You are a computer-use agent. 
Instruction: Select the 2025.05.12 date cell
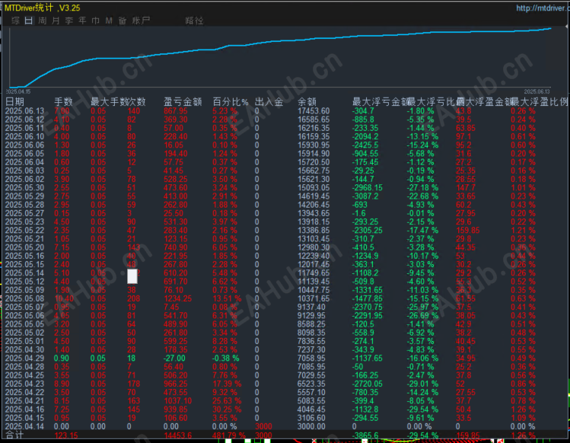pos(24,282)
